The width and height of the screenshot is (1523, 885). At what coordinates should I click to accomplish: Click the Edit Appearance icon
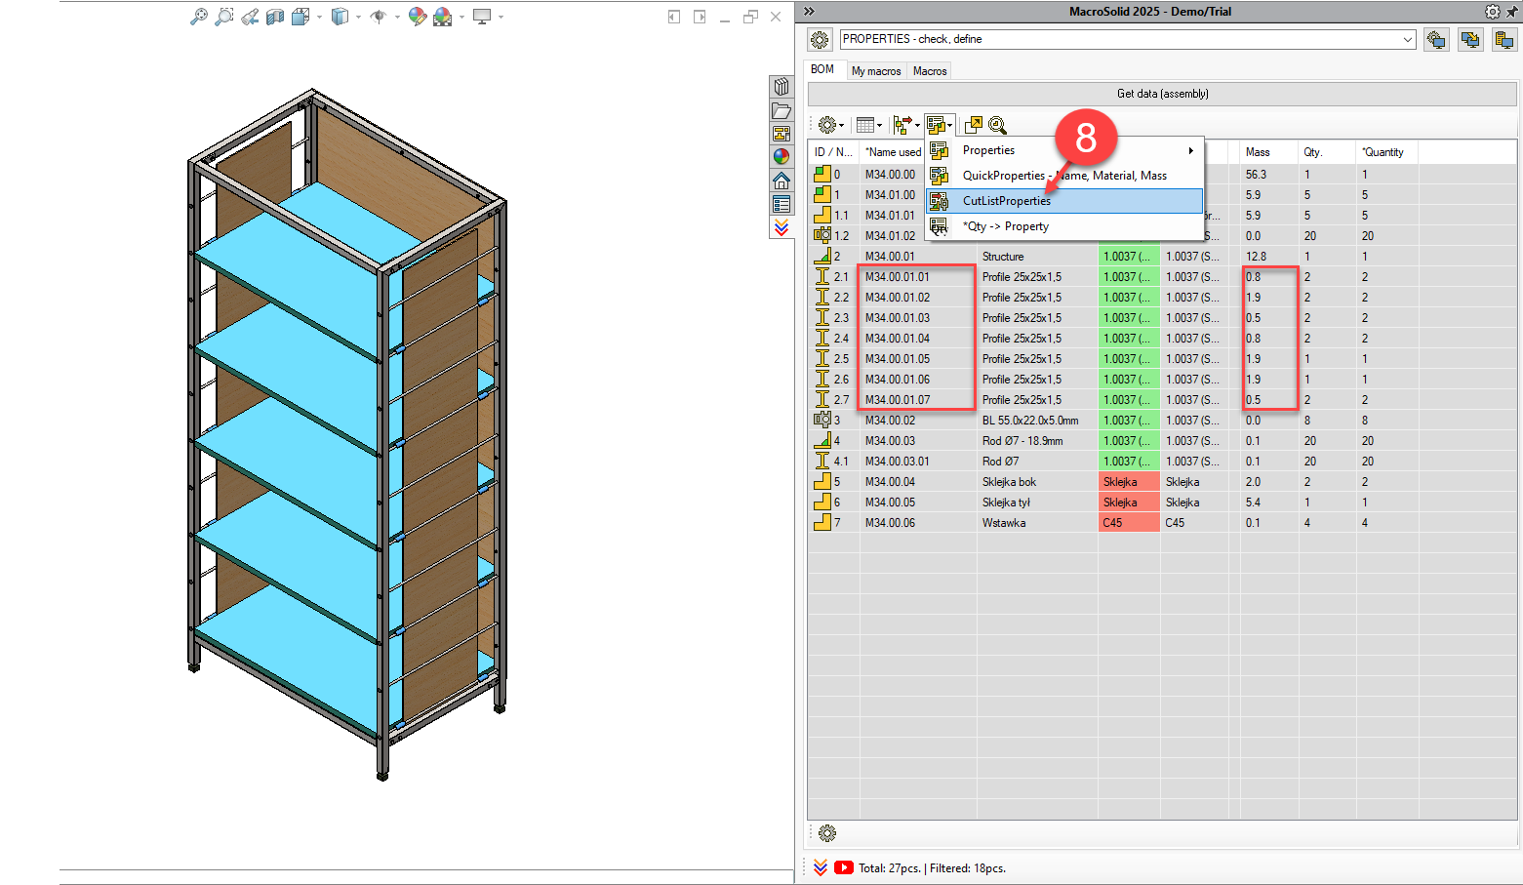click(418, 17)
